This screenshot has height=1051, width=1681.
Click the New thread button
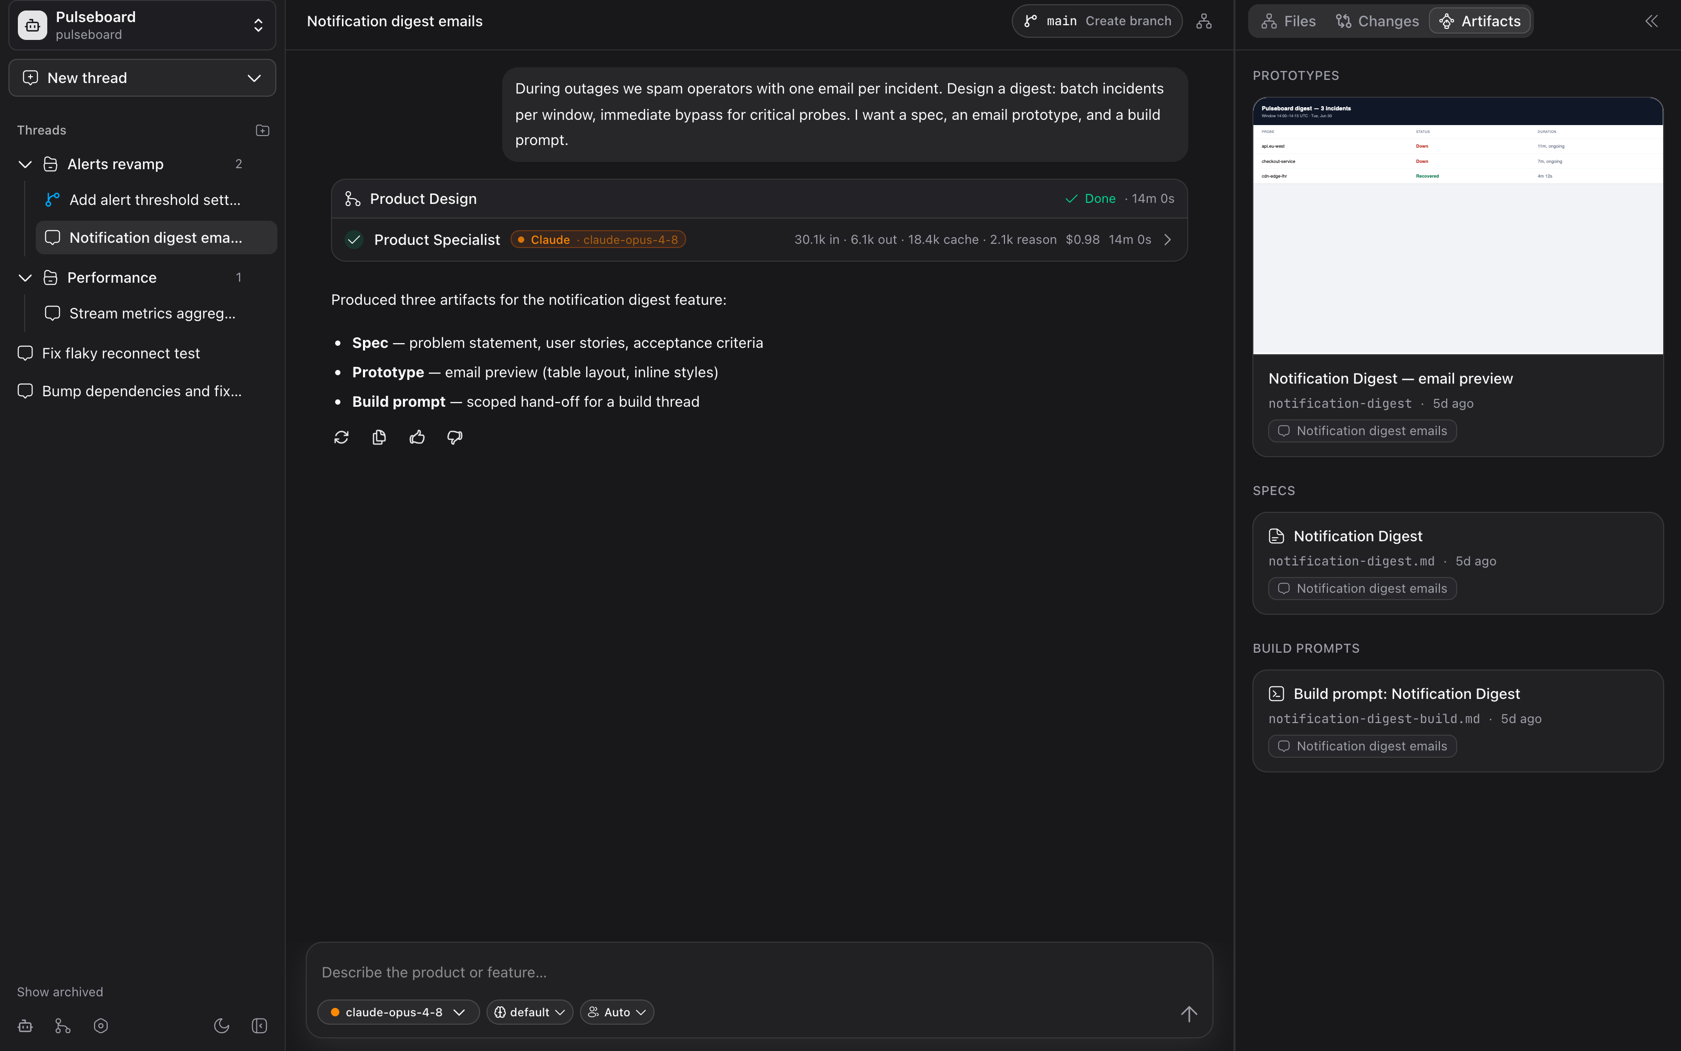point(142,78)
